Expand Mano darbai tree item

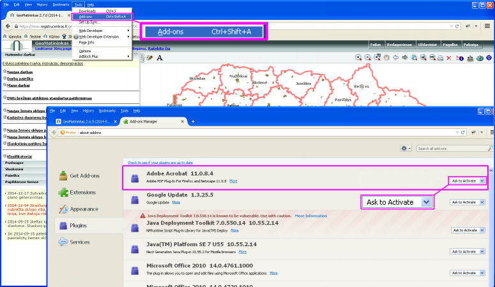click(4, 85)
